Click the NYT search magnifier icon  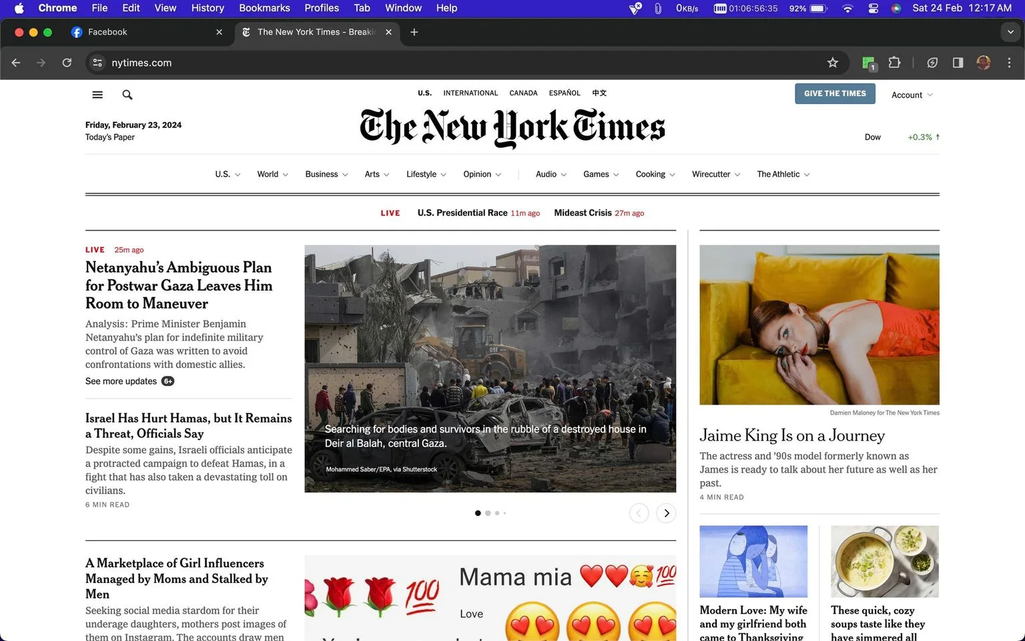tap(127, 95)
